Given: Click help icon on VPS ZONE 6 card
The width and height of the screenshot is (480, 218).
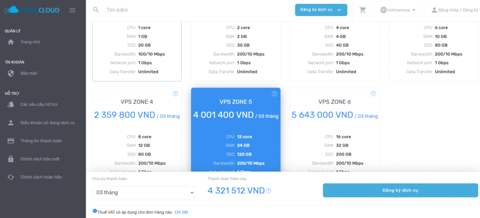Looking at the screenshot, I should [373, 94].
